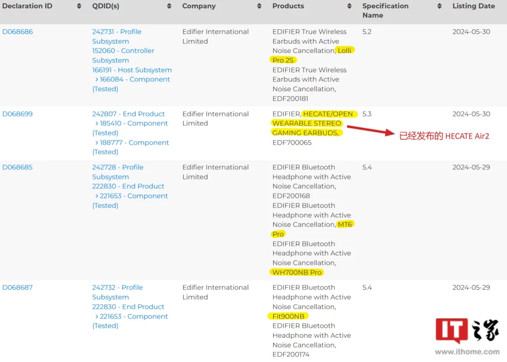Sort table by Declaration ID column arrows
The width and height of the screenshot is (507, 362).
[79, 6]
